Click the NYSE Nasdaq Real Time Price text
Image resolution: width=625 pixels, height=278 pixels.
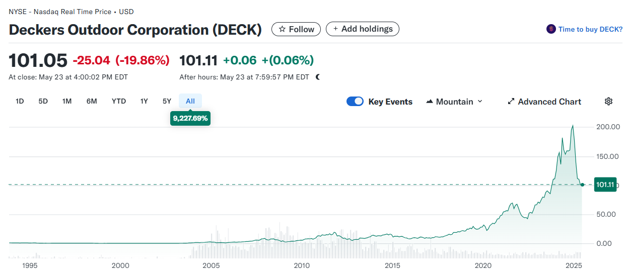point(72,12)
